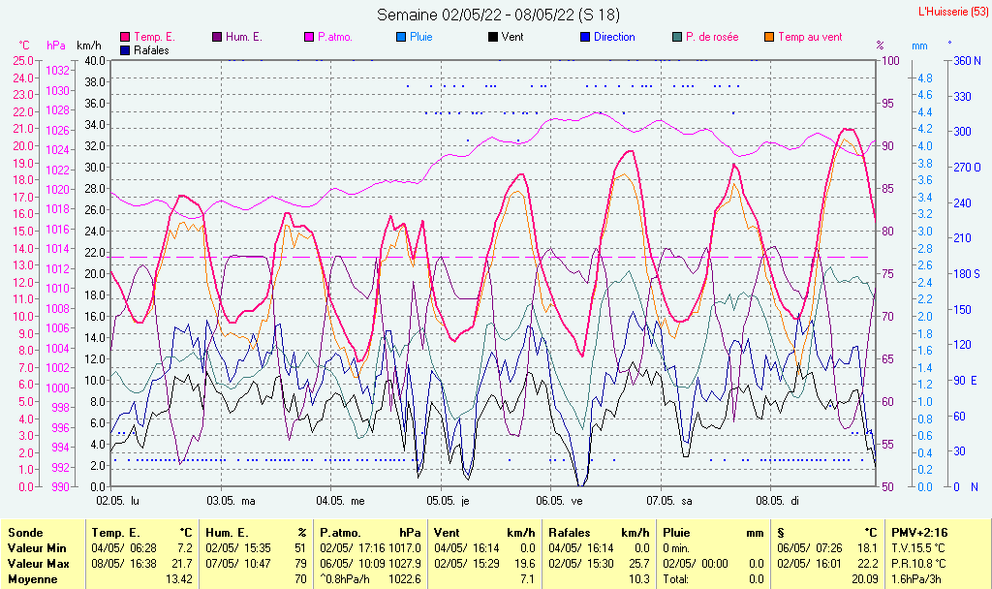Click the humidity minimum time '02/05/ 15:35'

coord(238,548)
